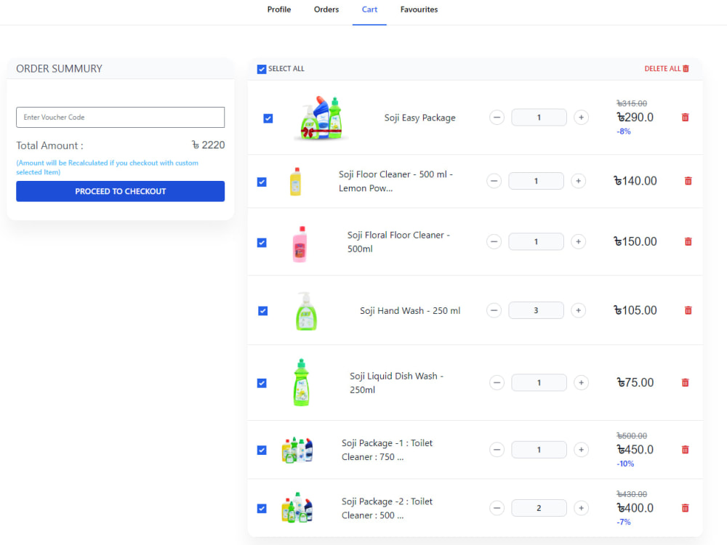This screenshot has width=727, height=545.
Task: Decrease Soji Package -1 quantity
Action: pyautogui.click(x=497, y=450)
